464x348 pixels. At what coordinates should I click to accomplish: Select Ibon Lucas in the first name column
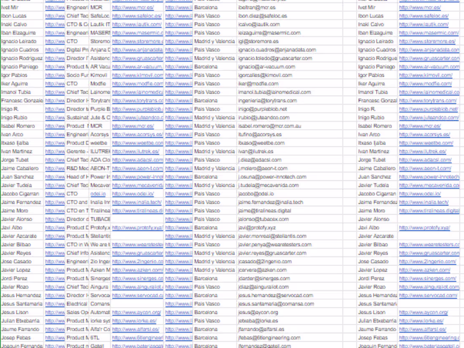pyautogui.click(x=13, y=16)
